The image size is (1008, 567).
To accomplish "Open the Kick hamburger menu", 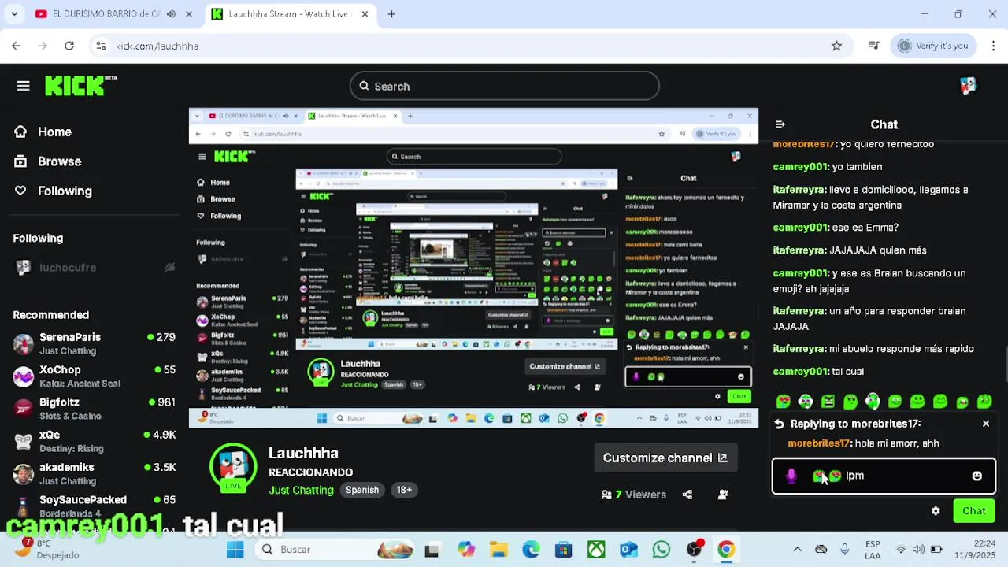I will 23,86.
